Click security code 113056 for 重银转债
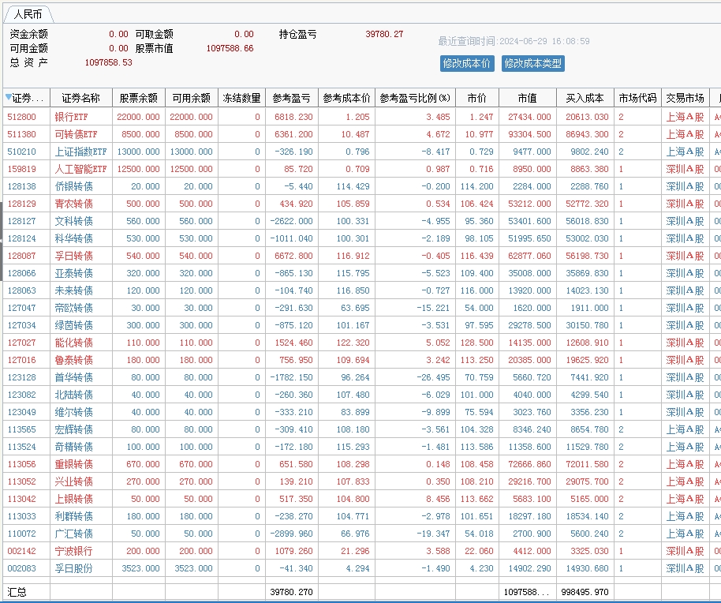721x603 pixels. [21, 464]
